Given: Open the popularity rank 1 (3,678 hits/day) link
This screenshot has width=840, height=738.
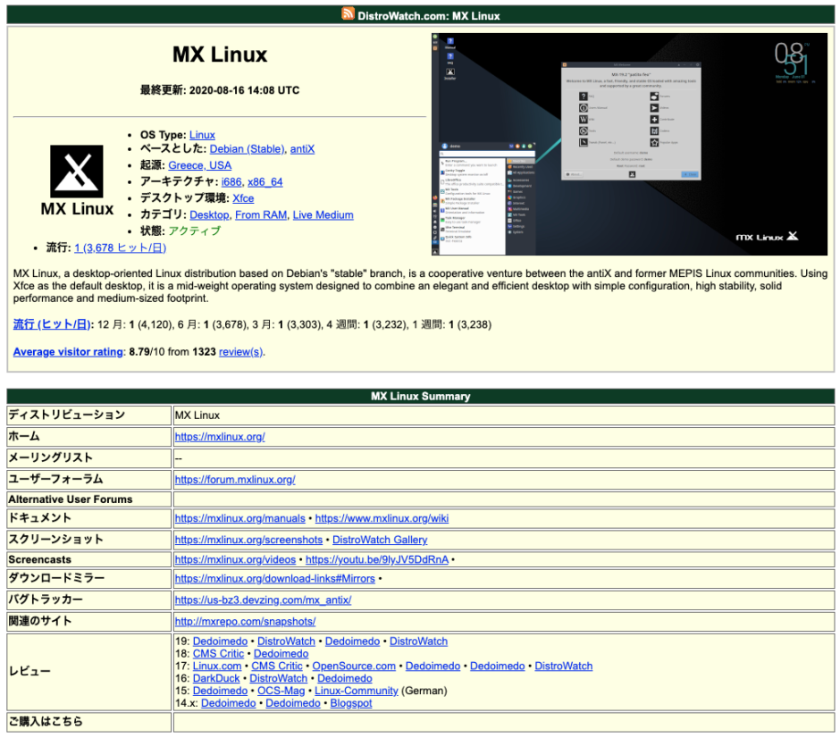Looking at the screenshot, I should 120,247.
